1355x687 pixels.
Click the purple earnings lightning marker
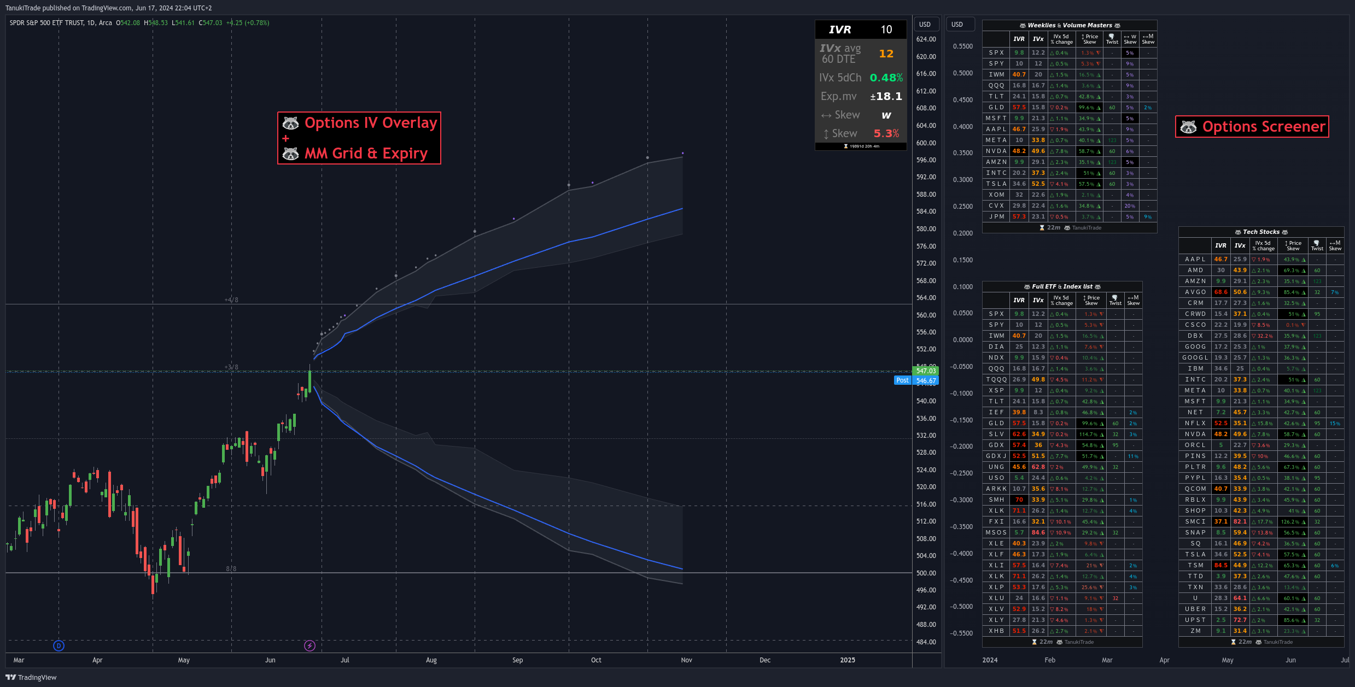coord(309,645)
